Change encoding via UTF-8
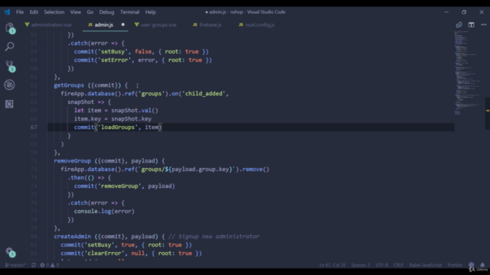The image size is (490, 275). 381,265
